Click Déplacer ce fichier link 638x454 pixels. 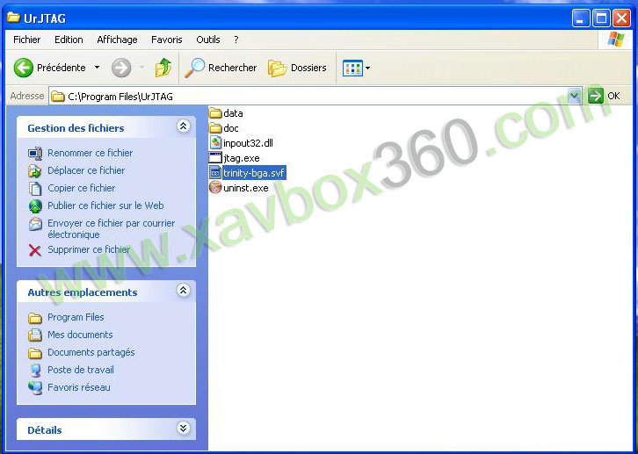86,170
